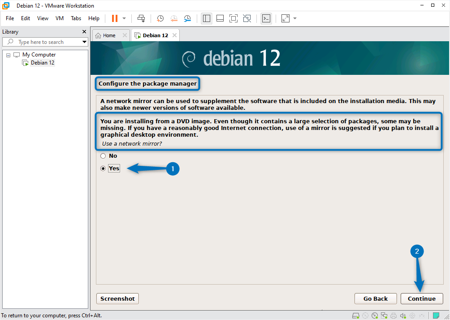
Task: Click the hard disk status icon
Action: pyautogui.click(x=355, y=316)
